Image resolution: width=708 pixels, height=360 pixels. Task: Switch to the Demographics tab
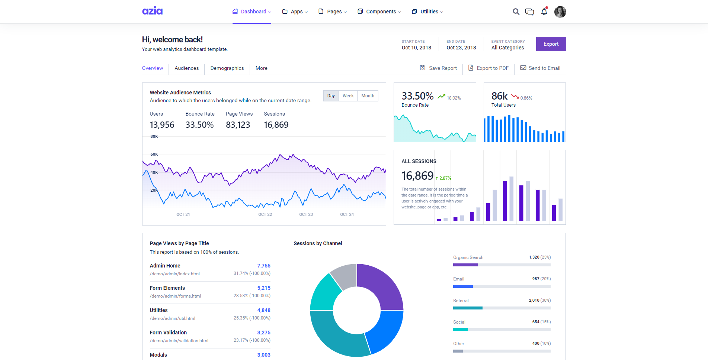pos(227,68)
